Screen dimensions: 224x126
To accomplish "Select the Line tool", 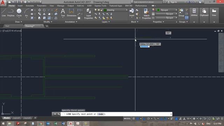I will (x=3, y=13).
